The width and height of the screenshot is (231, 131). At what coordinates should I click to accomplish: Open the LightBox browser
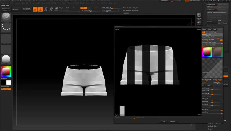click(15, 9)
